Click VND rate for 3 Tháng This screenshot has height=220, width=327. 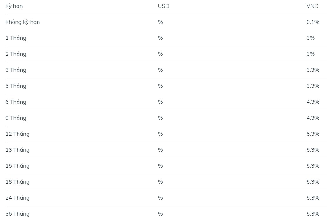(x=313, y=70)
